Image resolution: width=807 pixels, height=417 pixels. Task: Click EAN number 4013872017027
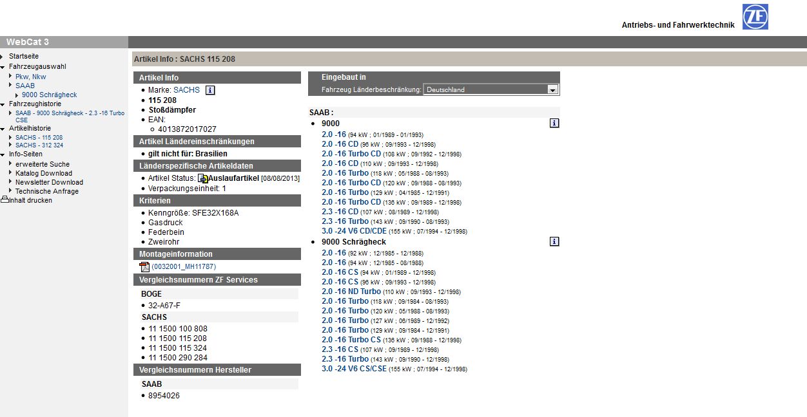coord(187,129)
